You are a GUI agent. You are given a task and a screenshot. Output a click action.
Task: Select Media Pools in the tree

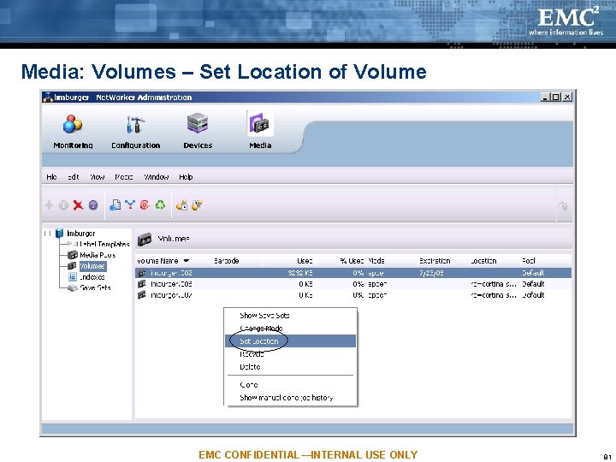[x=98, y=255]
